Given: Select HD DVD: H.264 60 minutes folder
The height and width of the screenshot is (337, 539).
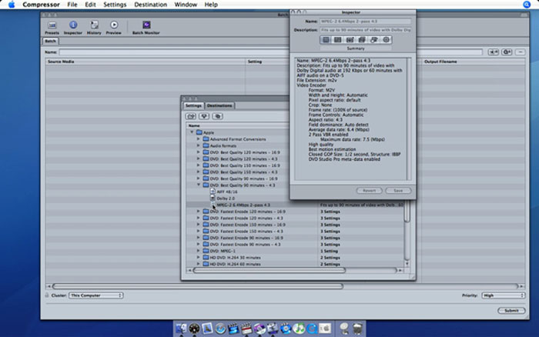Looking at the screenshot, I should [235, 264].
